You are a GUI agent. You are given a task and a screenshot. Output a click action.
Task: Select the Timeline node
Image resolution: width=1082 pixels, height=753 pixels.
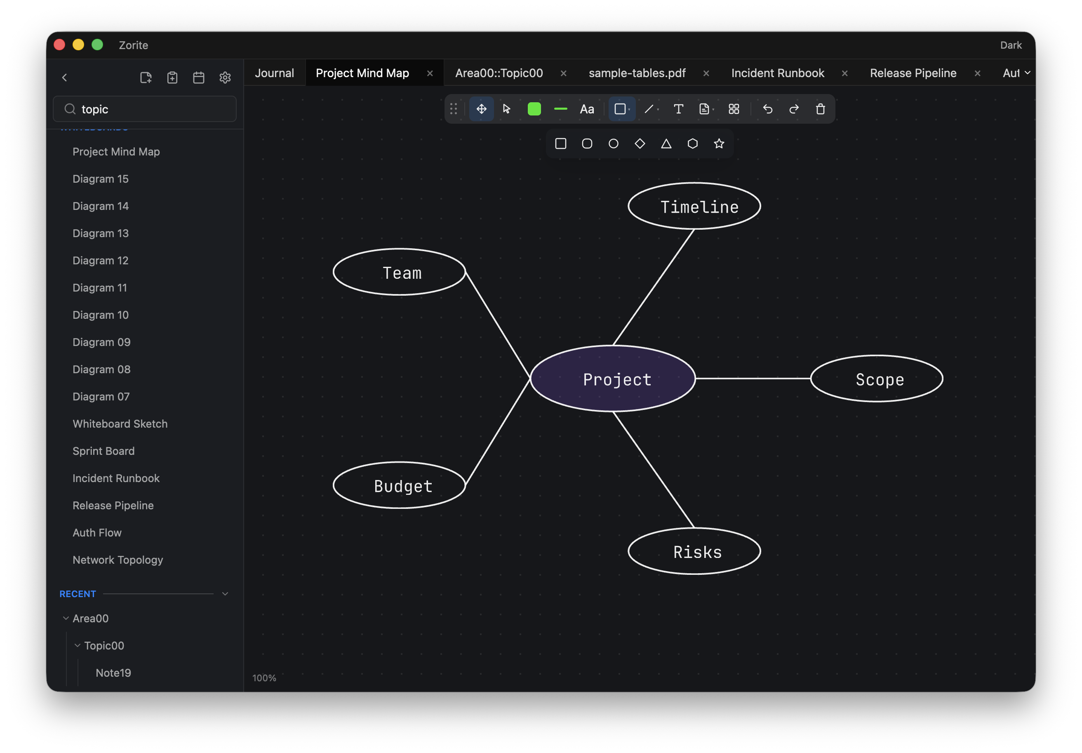pyautogui.click(x=694, y=206)
